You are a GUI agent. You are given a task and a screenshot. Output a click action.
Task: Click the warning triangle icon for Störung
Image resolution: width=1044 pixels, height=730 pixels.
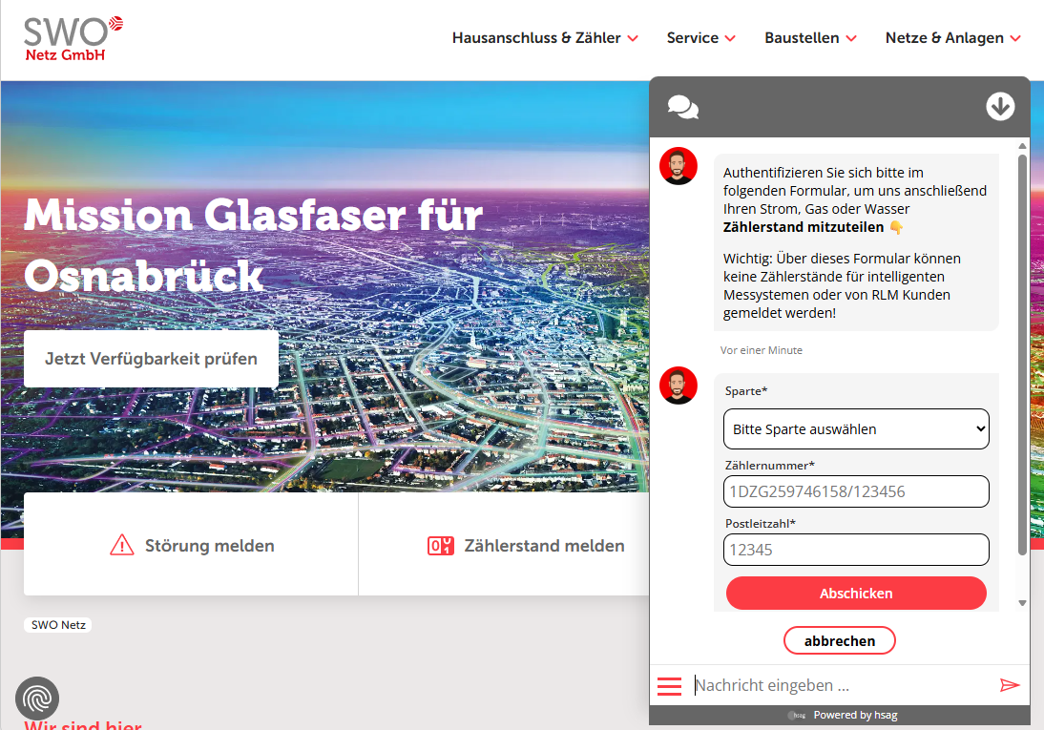click(x=122, y=545)
